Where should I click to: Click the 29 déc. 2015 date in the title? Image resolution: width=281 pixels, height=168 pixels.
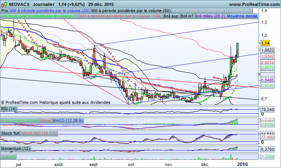[101, 4]
